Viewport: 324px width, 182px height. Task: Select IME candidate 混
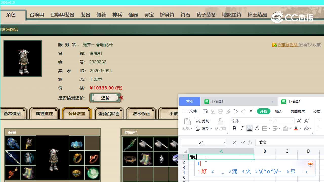tap(233, 171)
